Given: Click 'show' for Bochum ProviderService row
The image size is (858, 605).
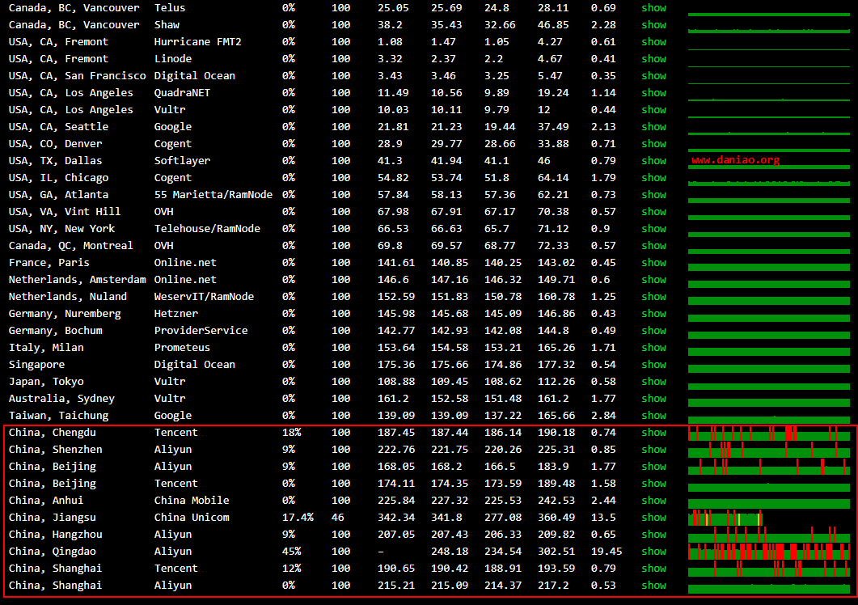Looking at the screenshot, I should pyautogui.click(x=653, y=331).
